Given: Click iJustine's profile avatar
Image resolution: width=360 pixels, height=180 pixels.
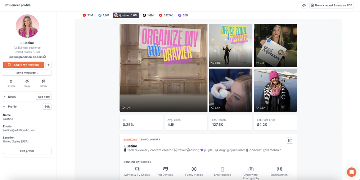Looking at the screenshot, I should [27, 26].
